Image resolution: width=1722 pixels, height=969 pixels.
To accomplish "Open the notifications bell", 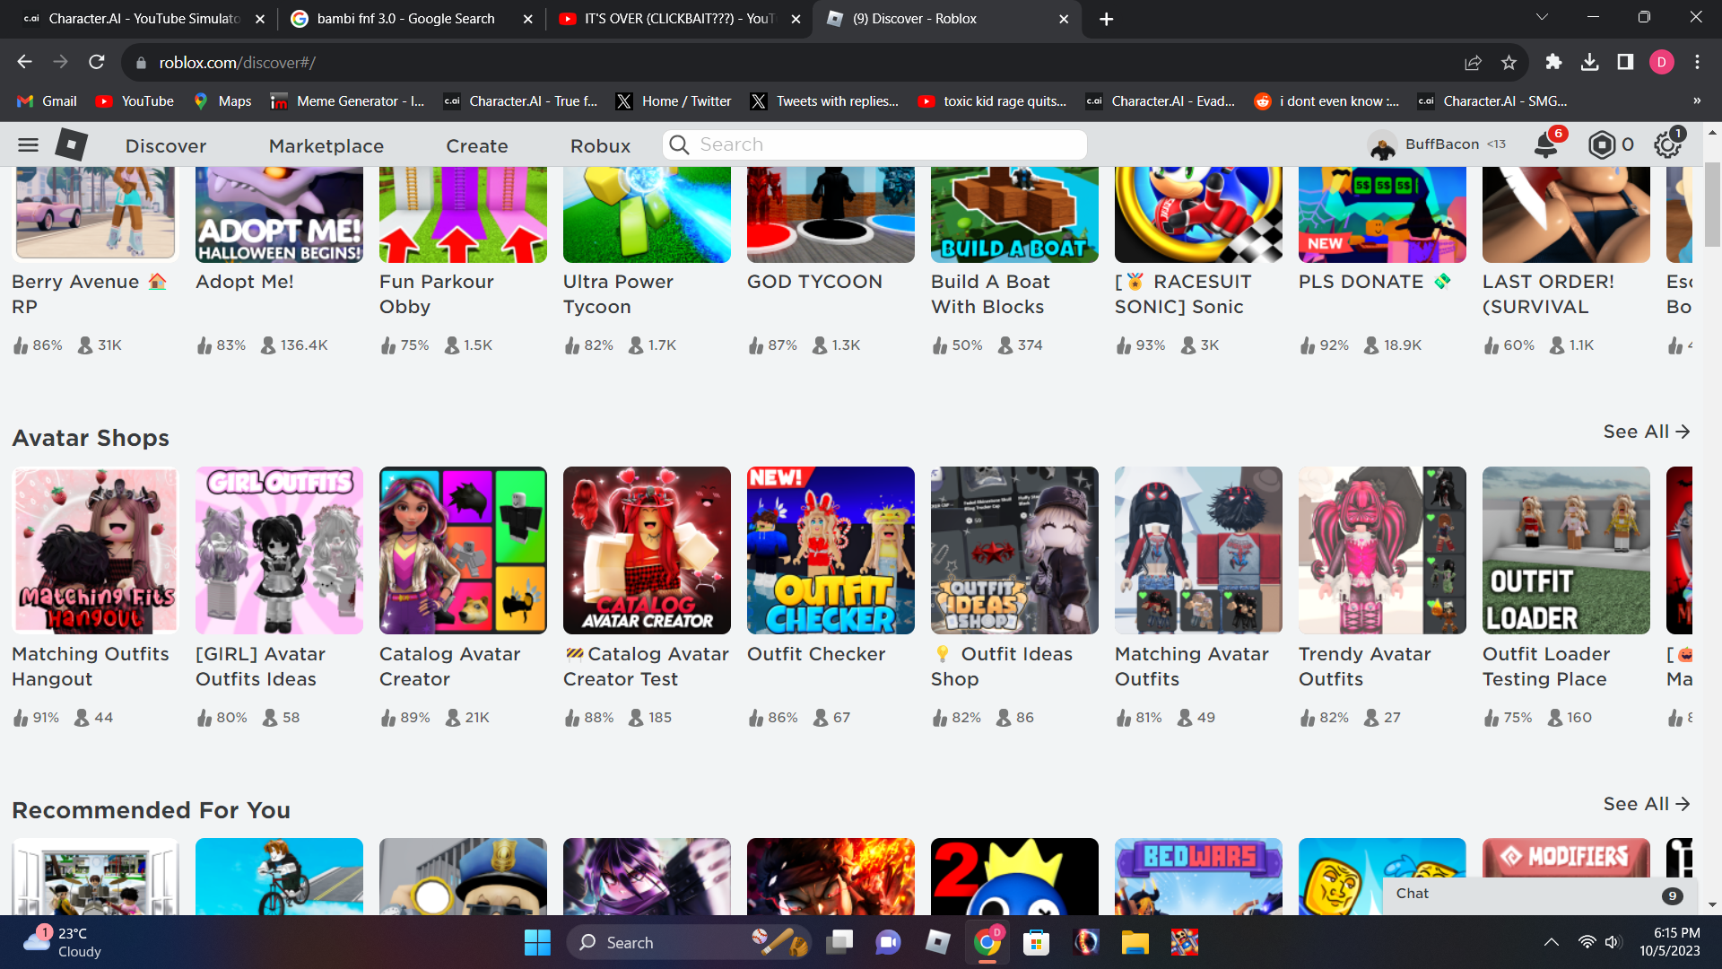I will click(x=1544, y=144).
